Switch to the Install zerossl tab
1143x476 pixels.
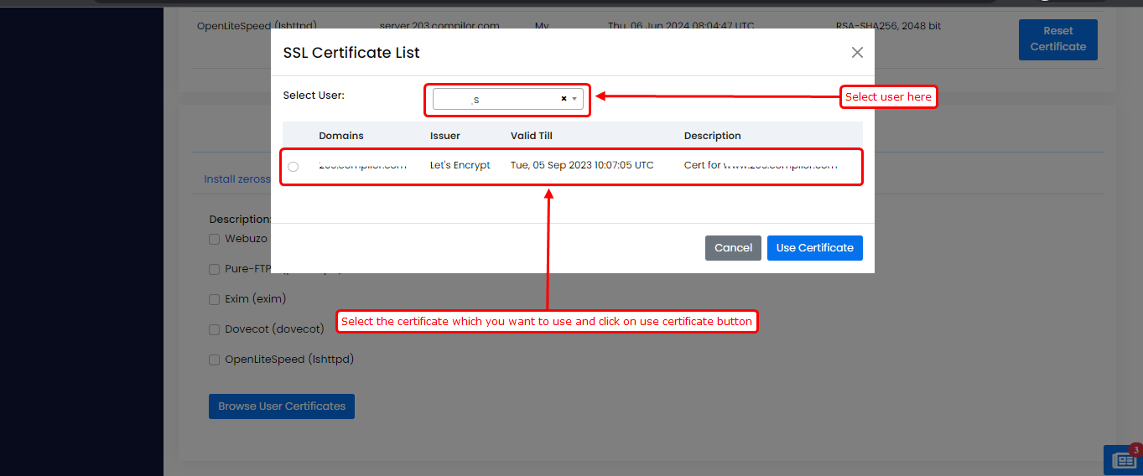pyautogui.click(x=237, y=179)
